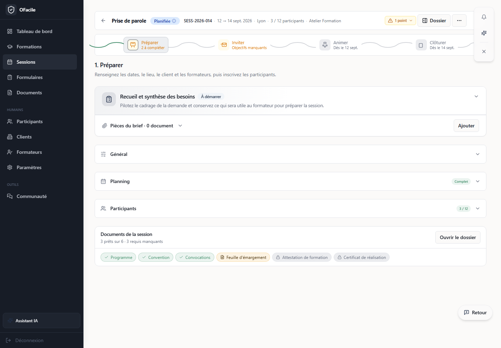This screenshot has height=348, width=501.
Task: Go back using the left arrow icon
Action: [103, 21]
